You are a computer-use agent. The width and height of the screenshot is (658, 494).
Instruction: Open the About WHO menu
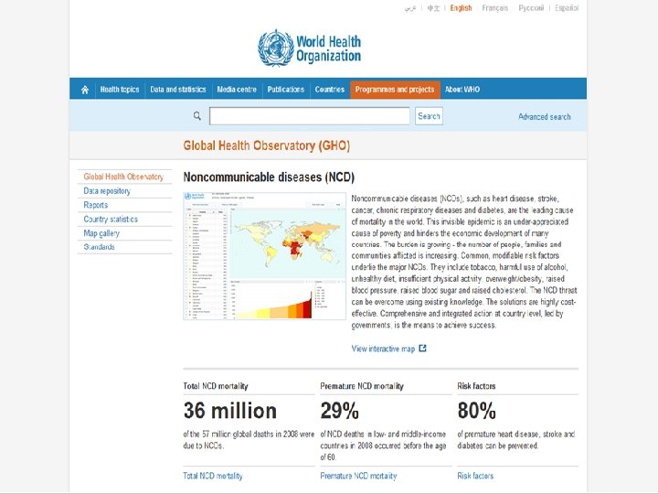coord(462,90)
